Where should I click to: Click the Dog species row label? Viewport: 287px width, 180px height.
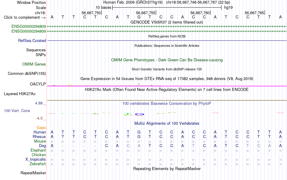point(43,146)
